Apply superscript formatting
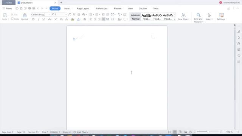 56,19
